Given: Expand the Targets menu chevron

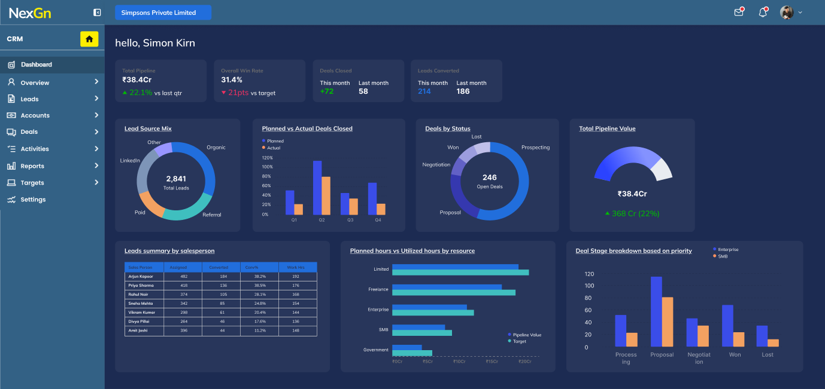Looking at the screenshot, I should coord(96,183).
